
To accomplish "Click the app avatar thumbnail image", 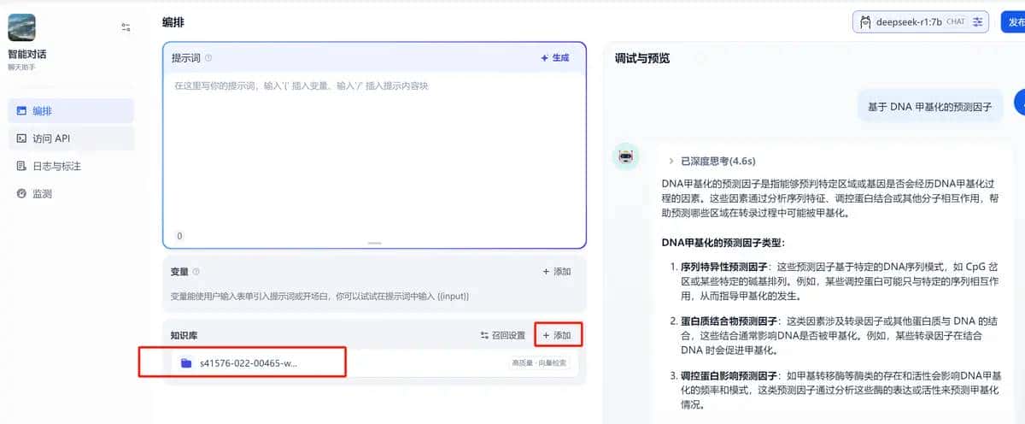I will coord(21,27).
